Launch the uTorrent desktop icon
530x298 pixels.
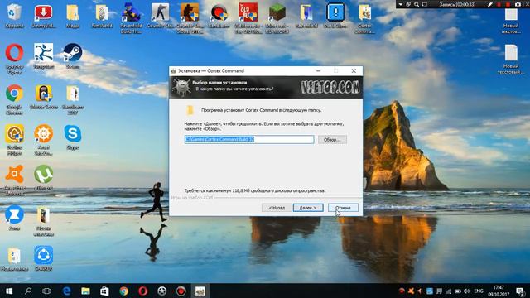43,178
